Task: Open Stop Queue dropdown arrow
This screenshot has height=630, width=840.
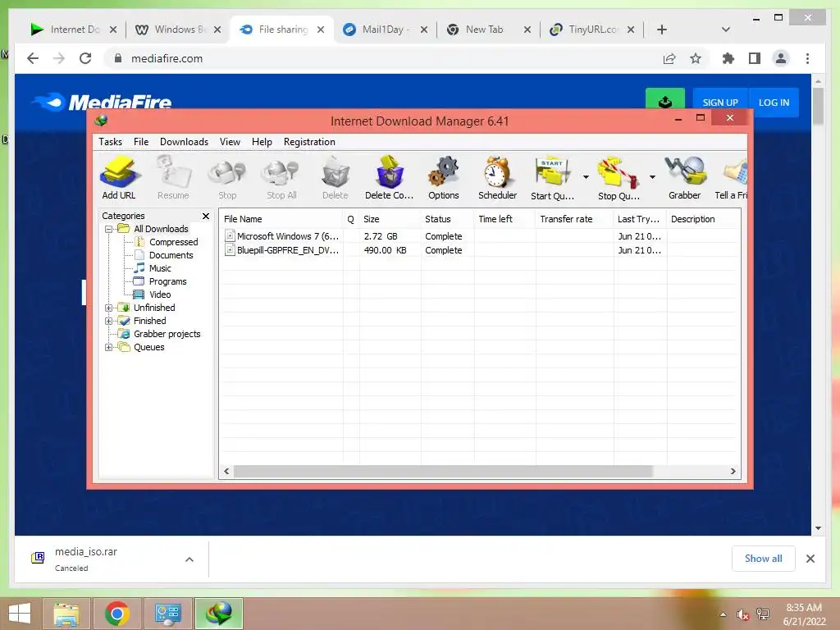Action: tap(652, 177)
